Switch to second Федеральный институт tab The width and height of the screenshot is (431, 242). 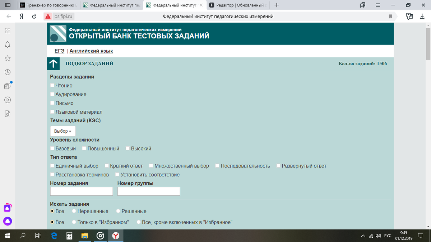click(111, 5)
